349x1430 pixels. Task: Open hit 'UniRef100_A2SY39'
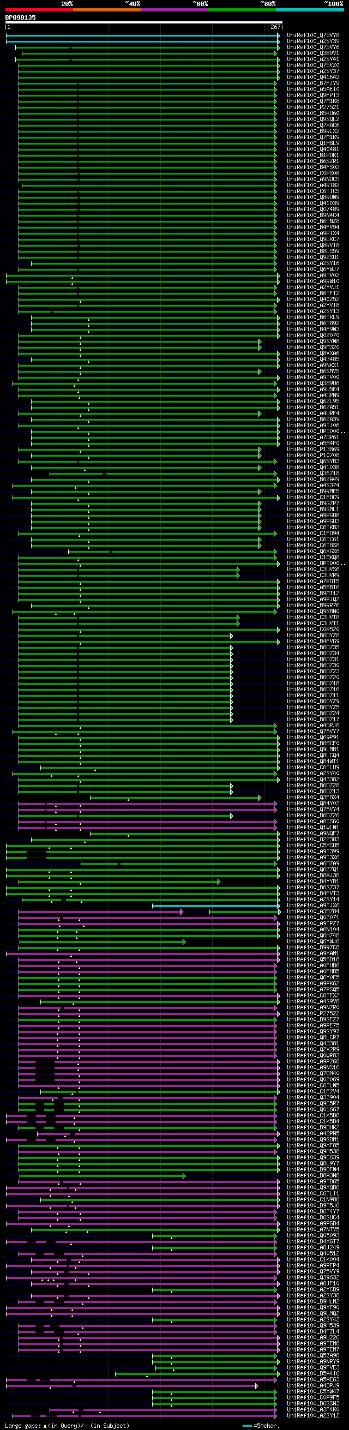pos(313,41)
